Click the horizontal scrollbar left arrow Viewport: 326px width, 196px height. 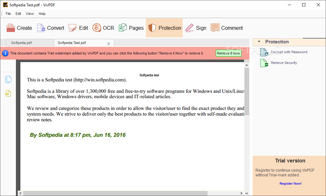[20, 193]
